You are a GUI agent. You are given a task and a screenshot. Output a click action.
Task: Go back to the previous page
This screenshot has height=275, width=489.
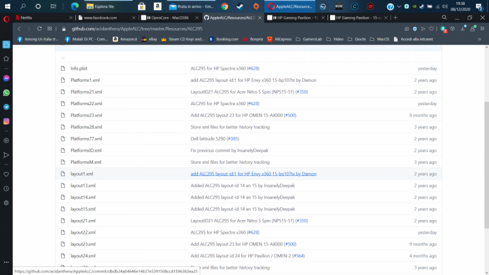19,29
